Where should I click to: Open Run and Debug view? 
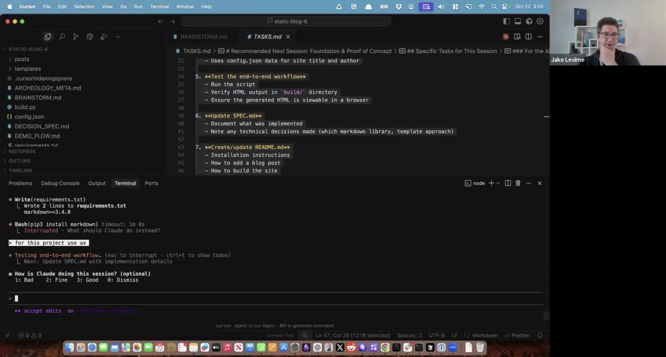coord(104,36)
